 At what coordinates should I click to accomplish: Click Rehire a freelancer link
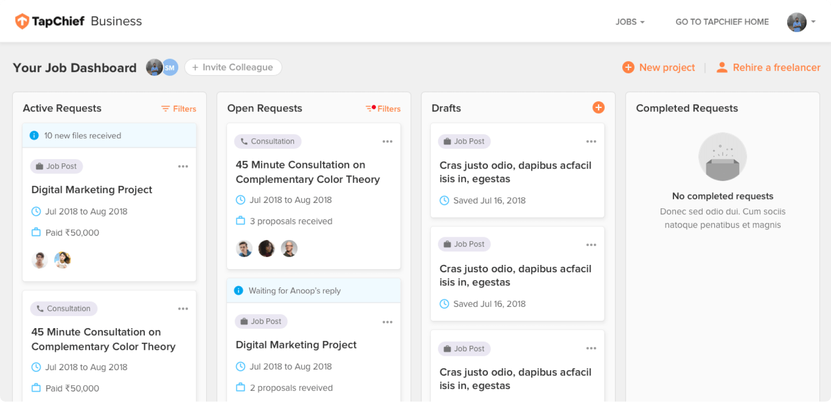pyautogui.click(x=768, y=67)
